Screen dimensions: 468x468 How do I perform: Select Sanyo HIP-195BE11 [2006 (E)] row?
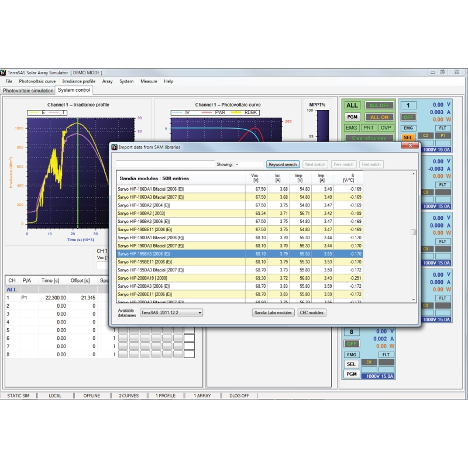239,261
